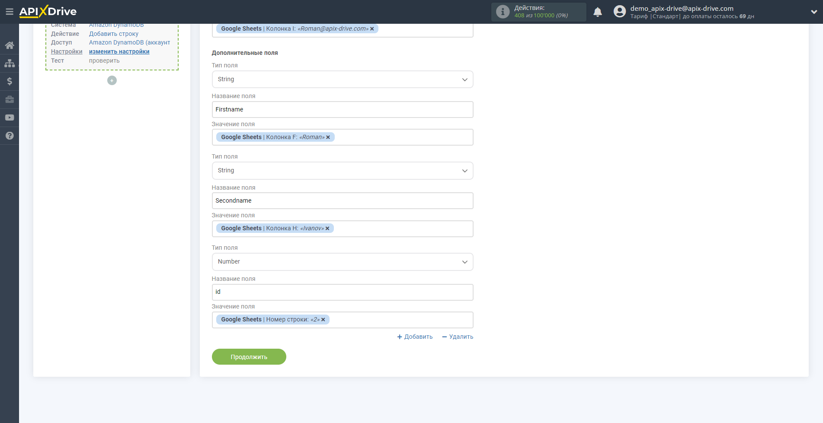The height and width of the screenshot is (423, 823).
Task: Click the Продолжить button
Action: [249, 357]
